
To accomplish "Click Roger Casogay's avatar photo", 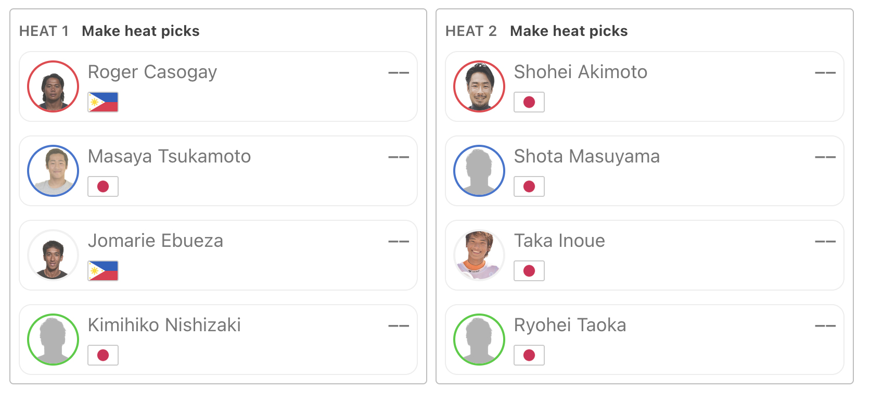I will coord(53,86).
